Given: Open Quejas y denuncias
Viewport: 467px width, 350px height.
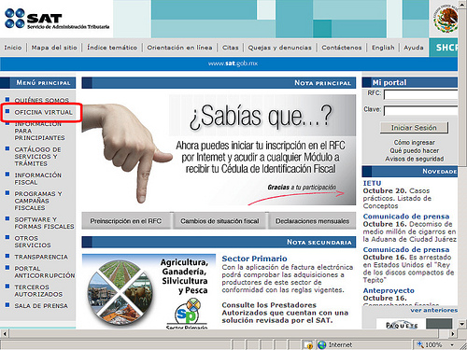Looking at the screenshot, I should click(x=279, y=48).
